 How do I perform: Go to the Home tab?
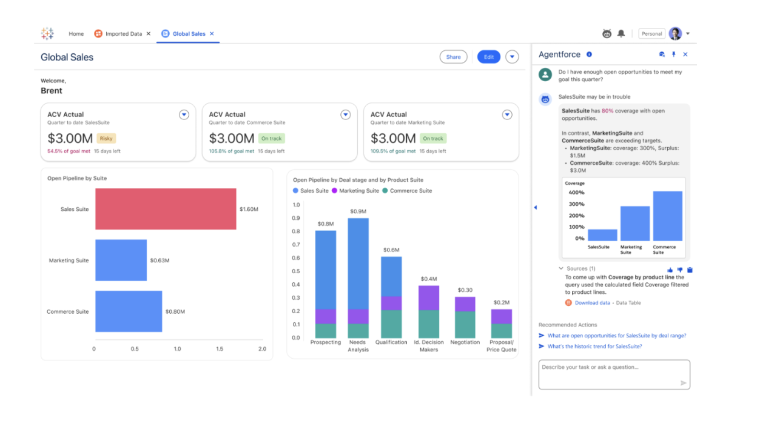coord(76,34)
